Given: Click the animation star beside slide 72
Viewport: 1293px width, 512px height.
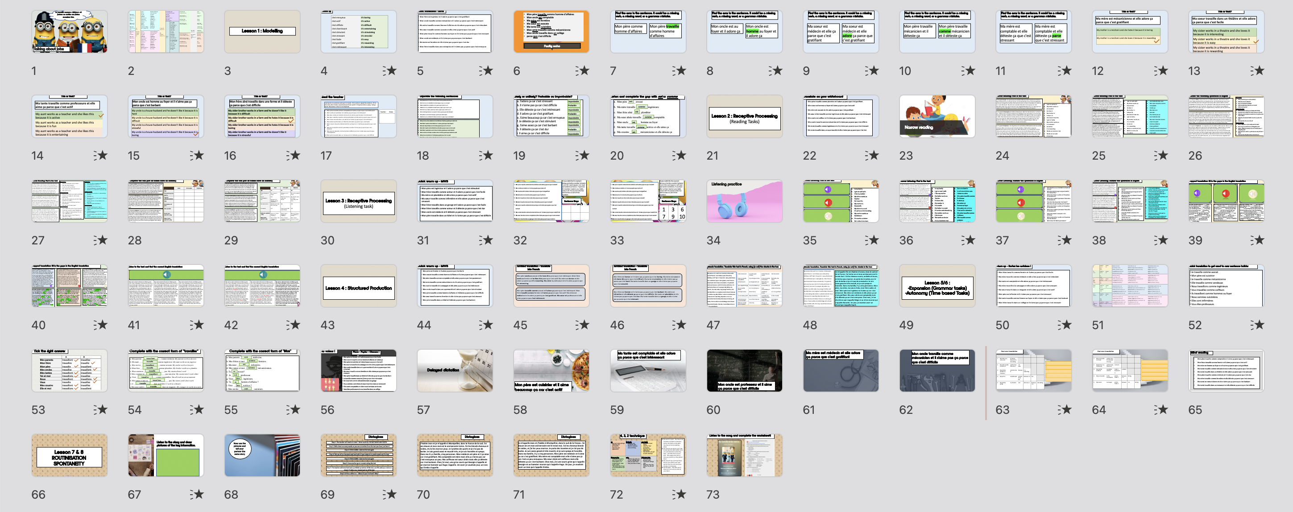Looking at the screenshot, I should 679,495.
